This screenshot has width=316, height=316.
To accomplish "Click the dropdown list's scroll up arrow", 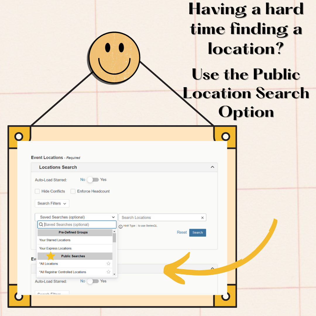I will pos(114,232).
